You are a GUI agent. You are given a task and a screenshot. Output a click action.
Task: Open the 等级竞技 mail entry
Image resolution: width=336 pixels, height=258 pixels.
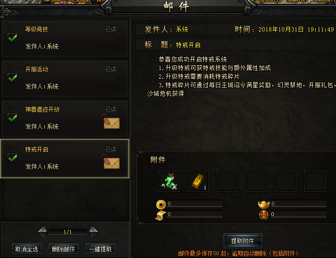click(65, 38)
